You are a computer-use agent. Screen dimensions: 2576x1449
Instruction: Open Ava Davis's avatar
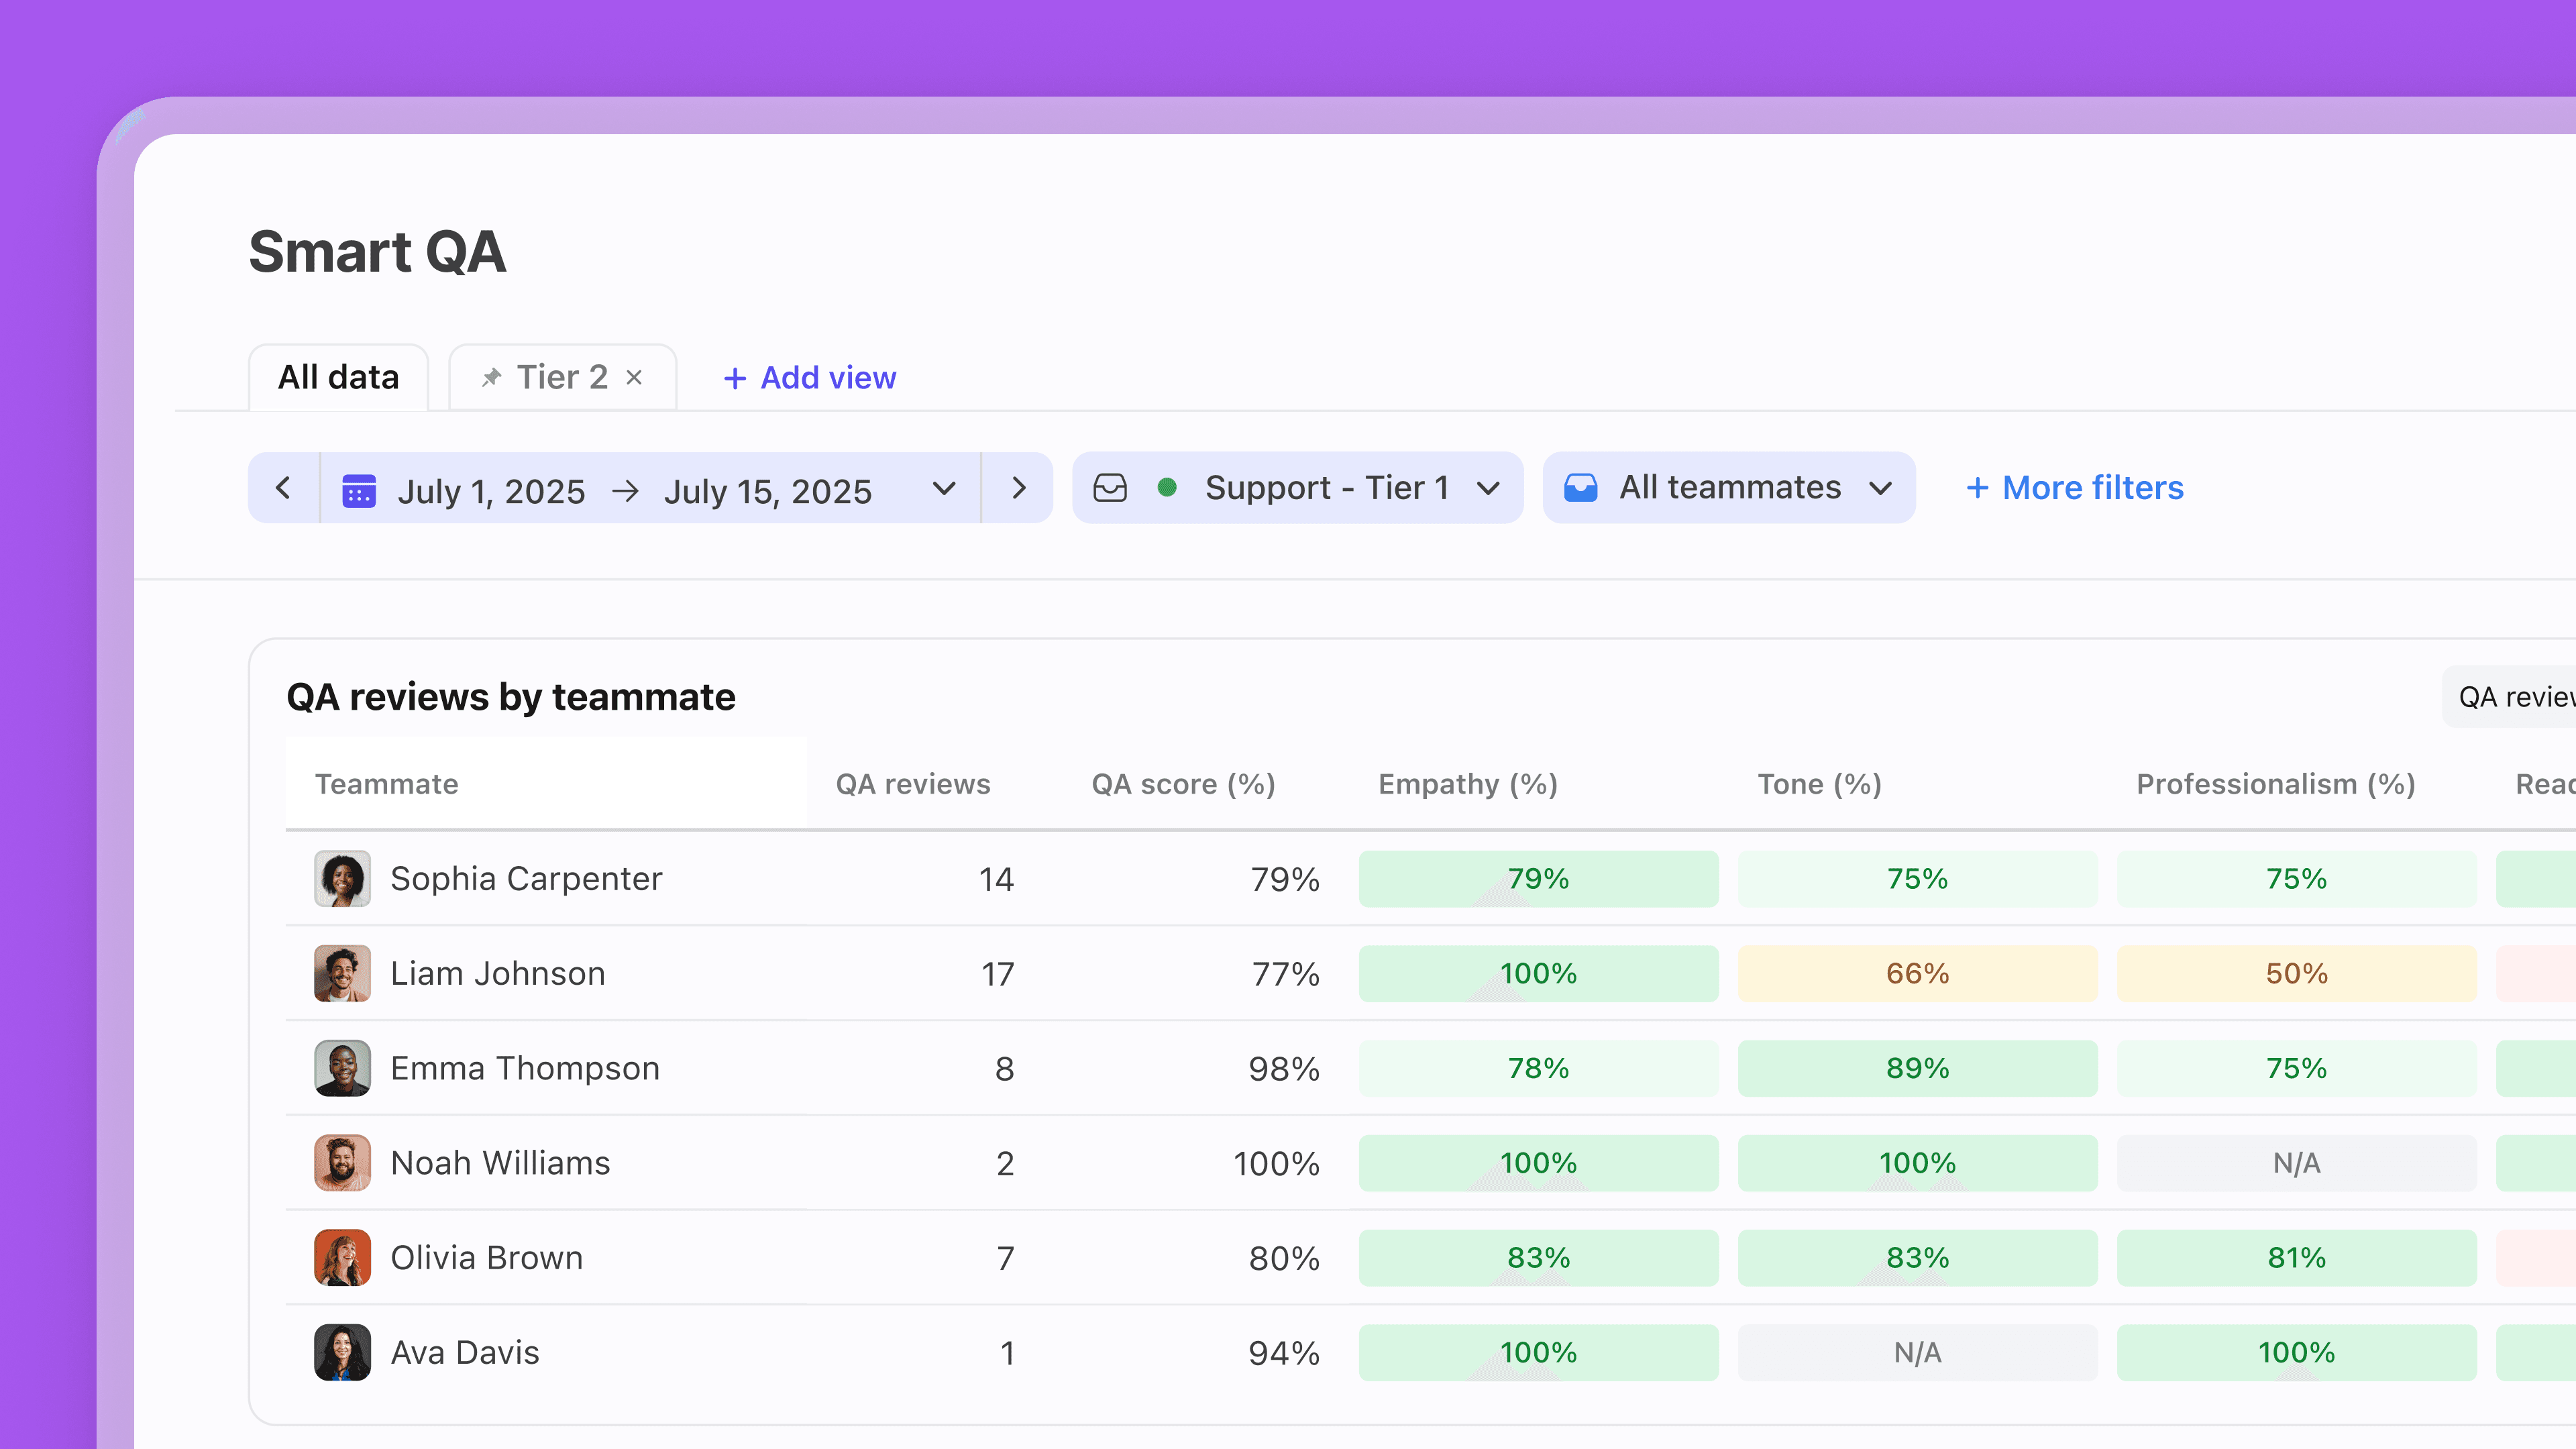[343, 1353]
